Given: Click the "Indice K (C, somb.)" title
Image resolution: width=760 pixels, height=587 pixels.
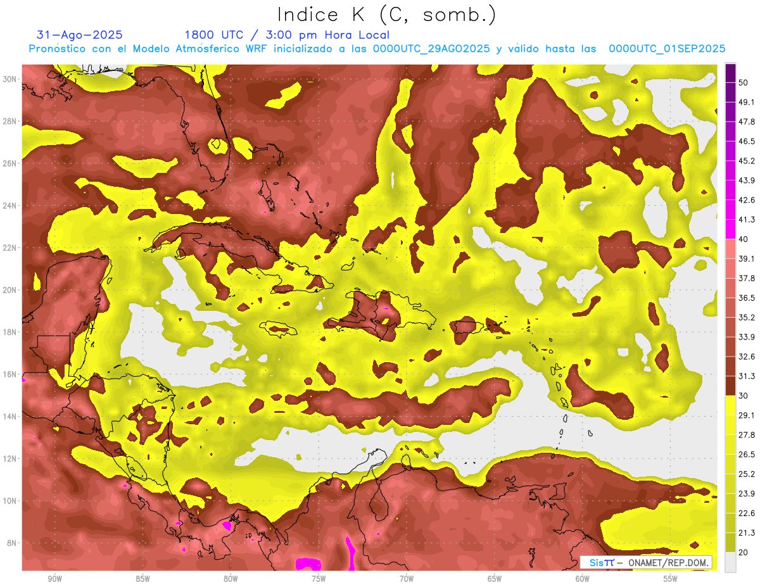Looking at the screenshot, I should point(386,15).
